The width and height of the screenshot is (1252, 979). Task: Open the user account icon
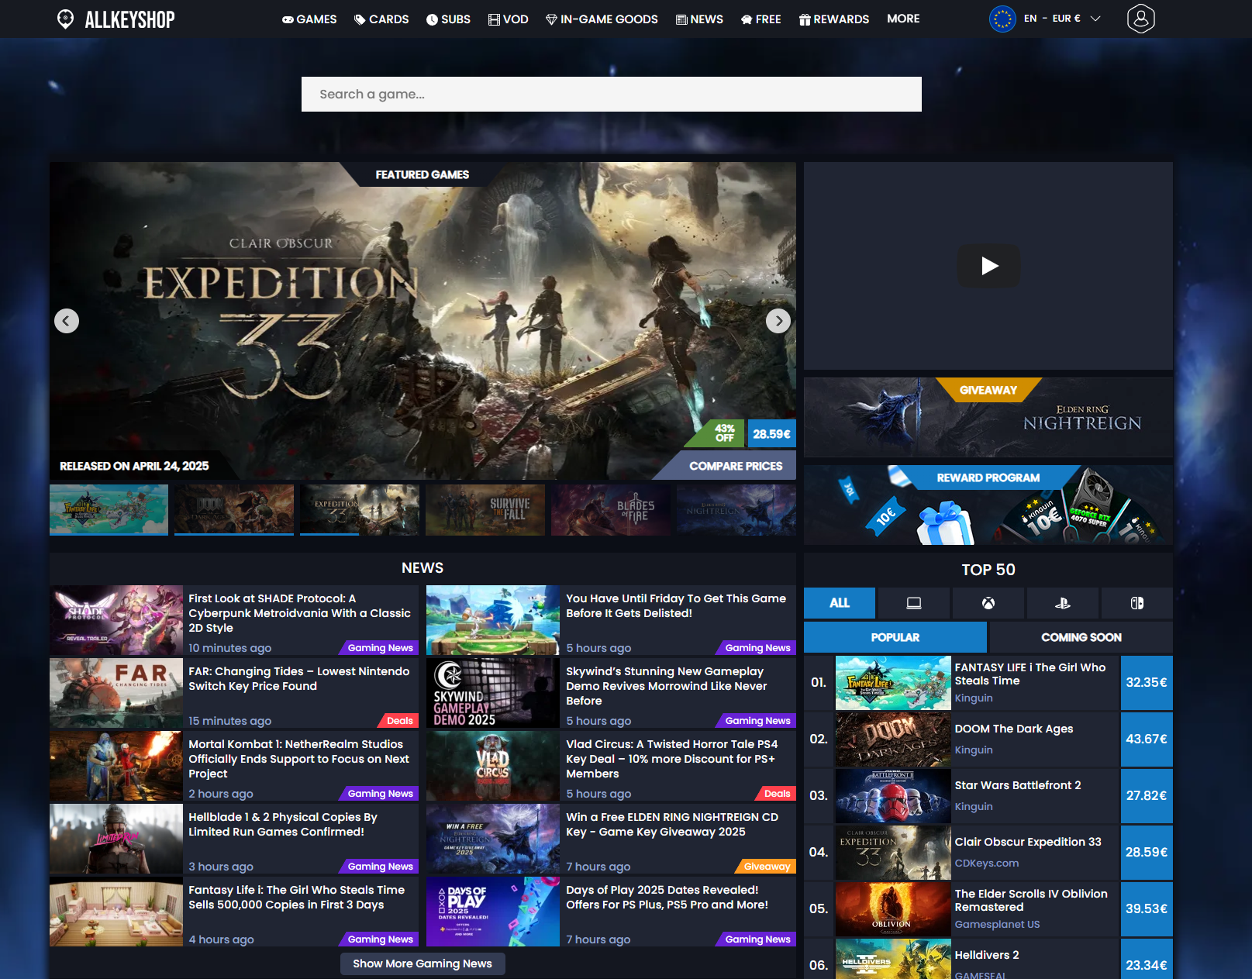coord(1140,19)
